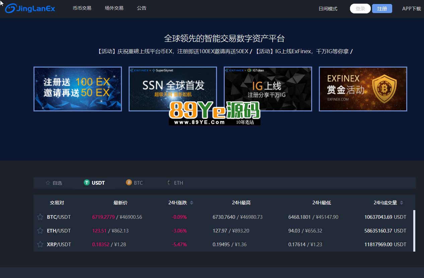
Task: Open the SSN 全球首发 banner
Action: click(173, 89)
